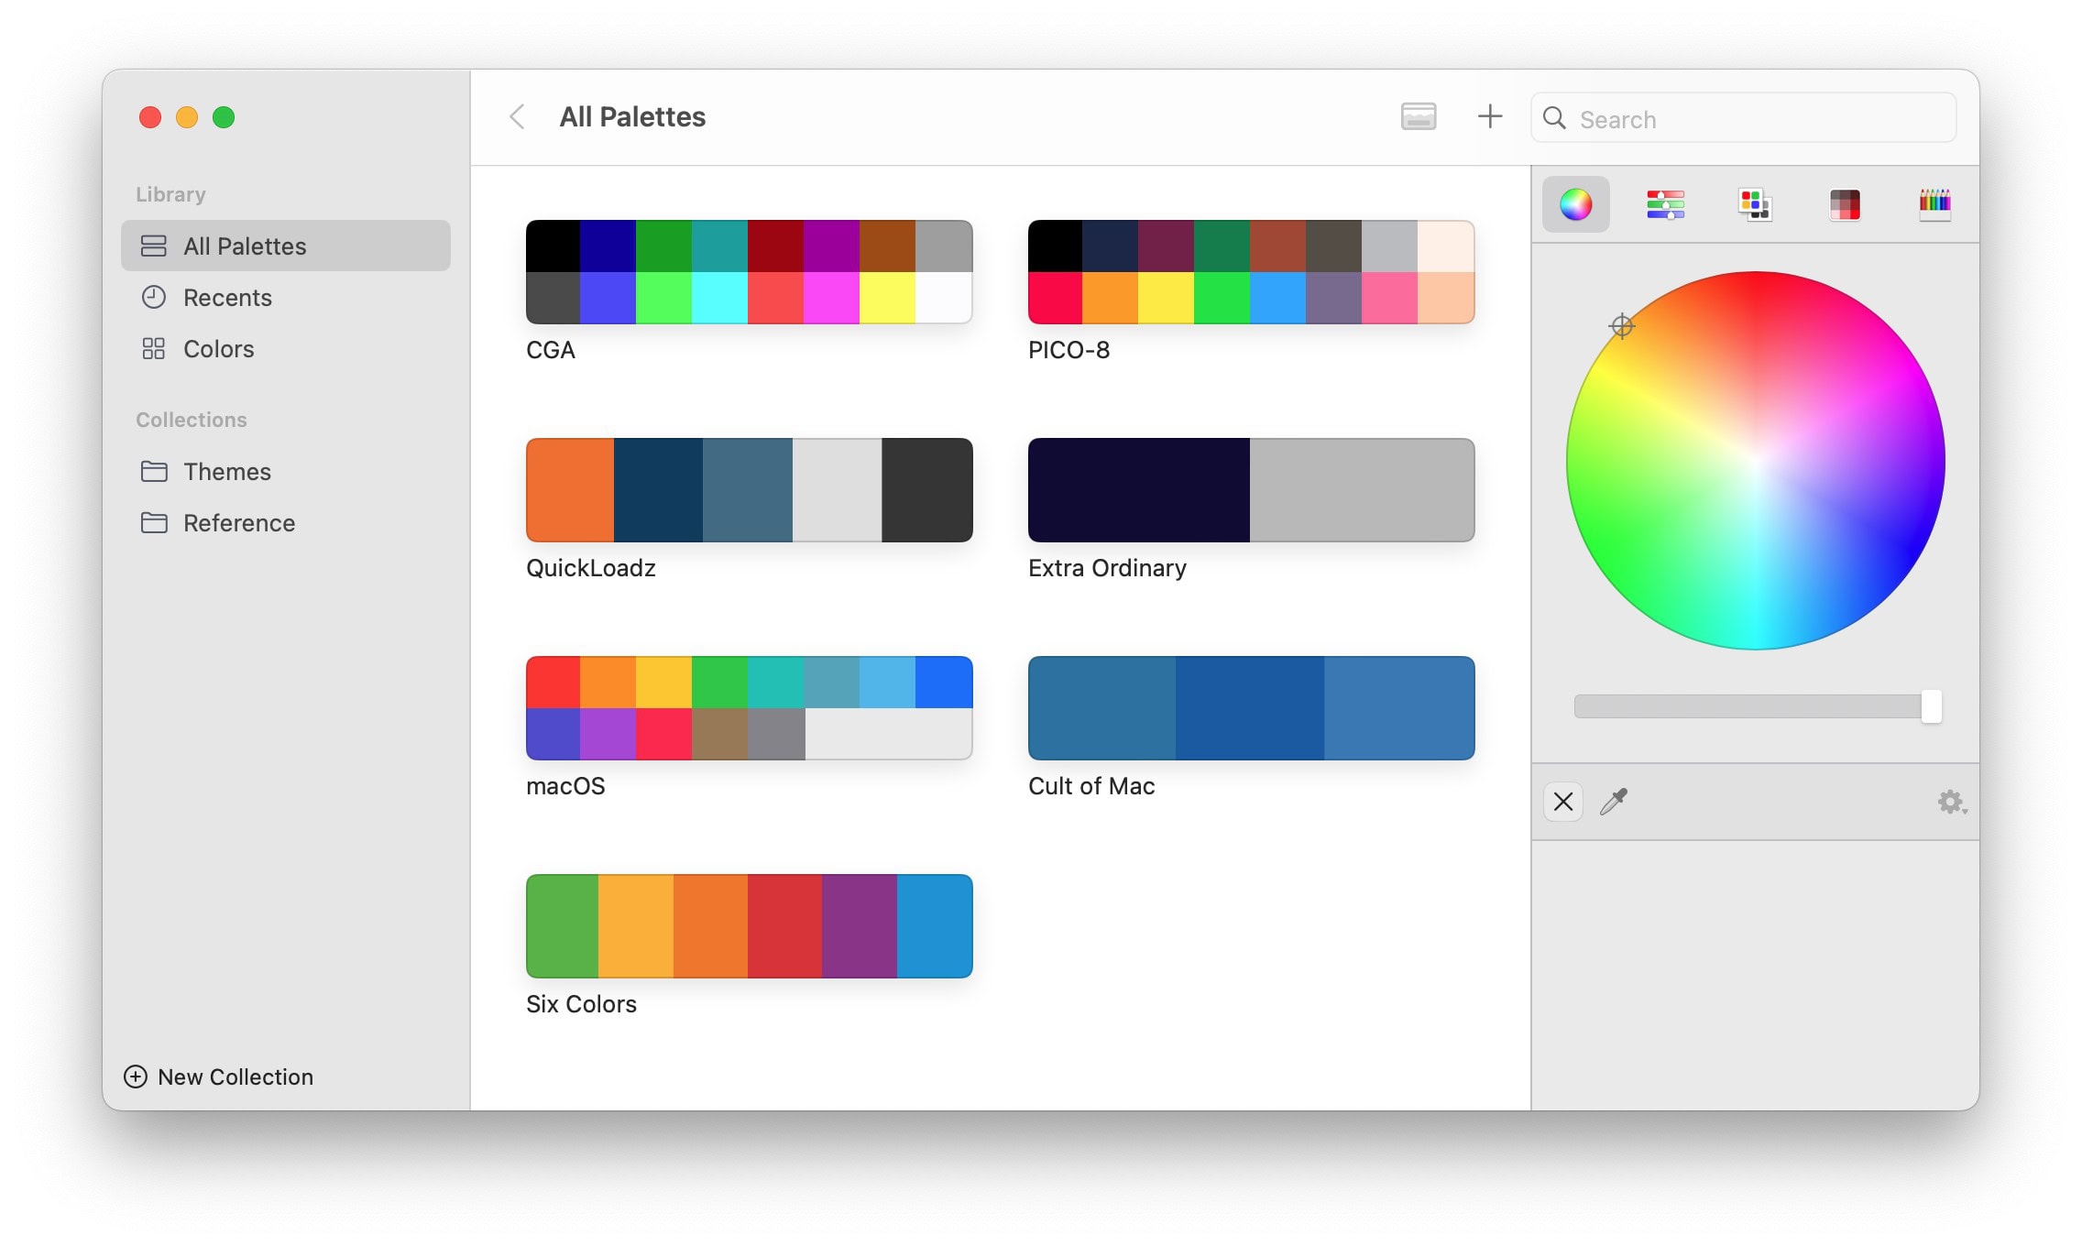Image resolution: width=2082 pixels, height=1246 pixels.
Task: Open the color palettes picker mode
Action: point(1754,204)
